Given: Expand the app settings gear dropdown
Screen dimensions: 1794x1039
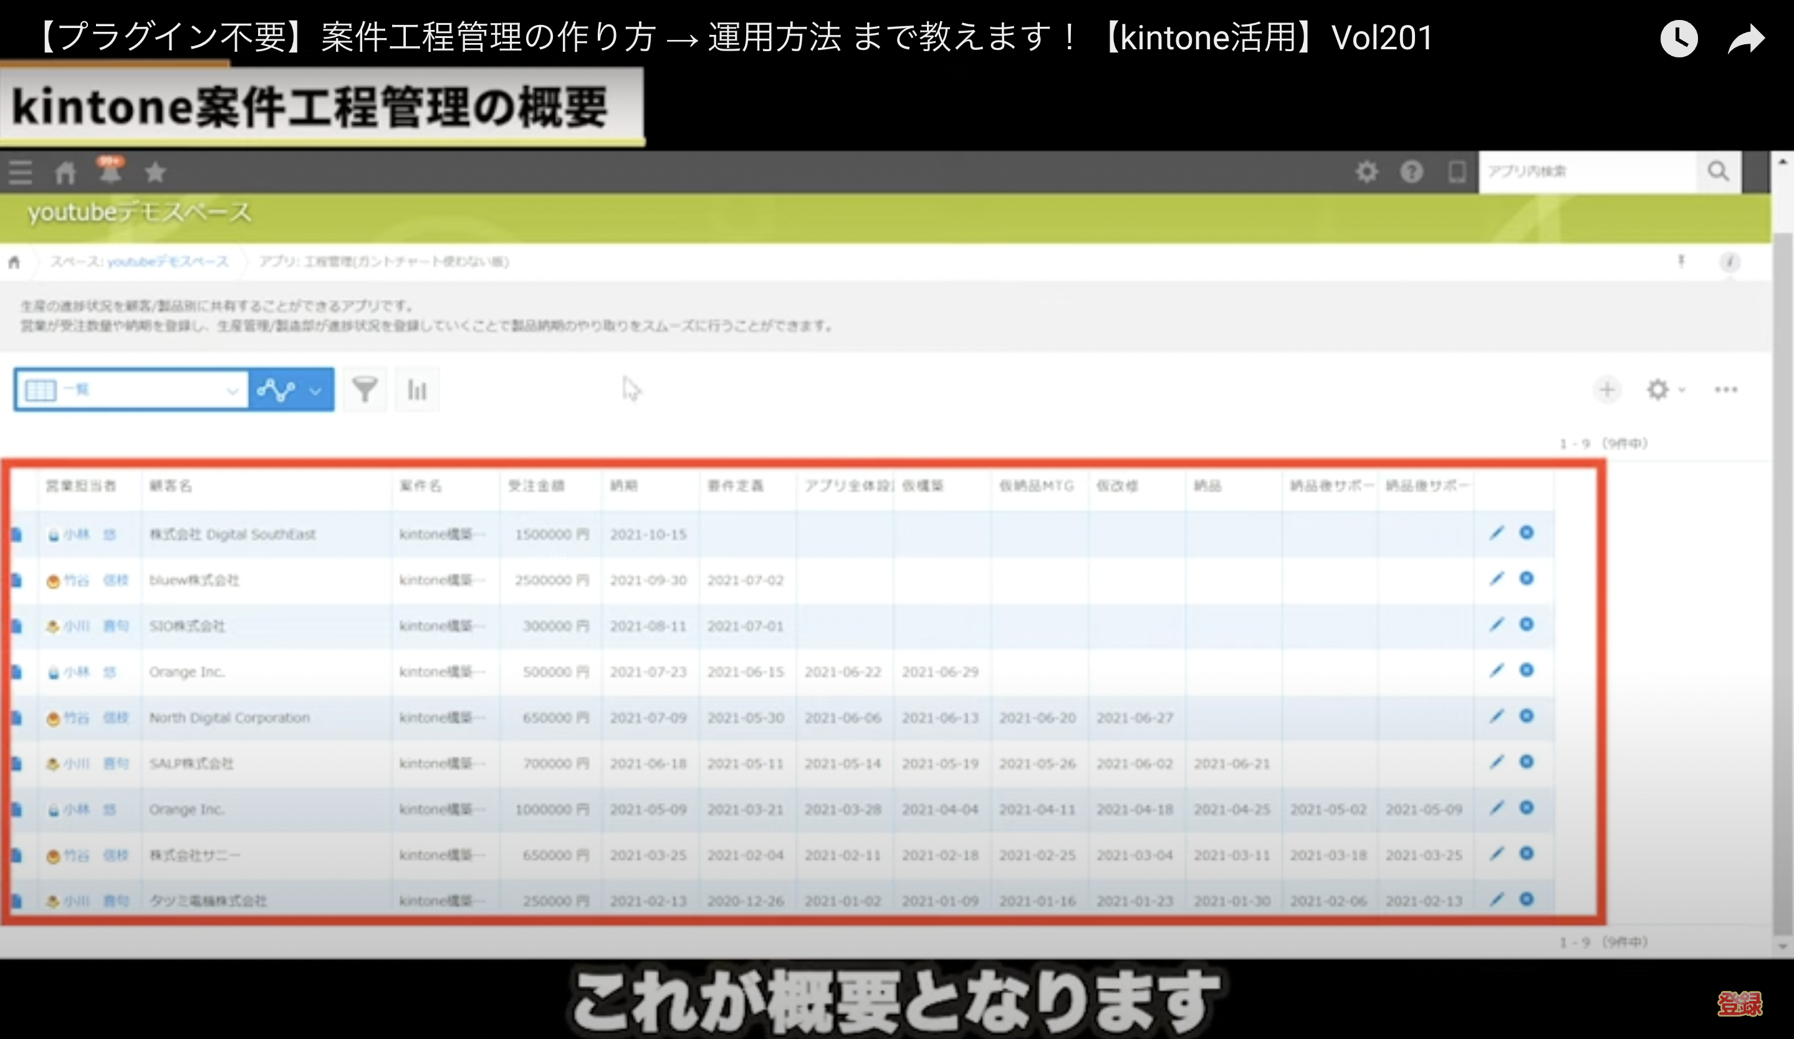Looking at the screenshot, I should 1664,390.
